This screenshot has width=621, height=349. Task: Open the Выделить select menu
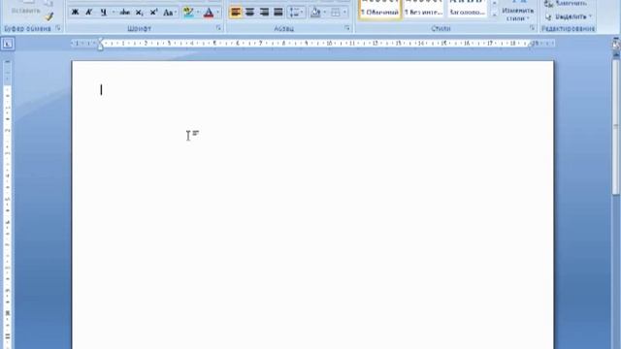568,16
